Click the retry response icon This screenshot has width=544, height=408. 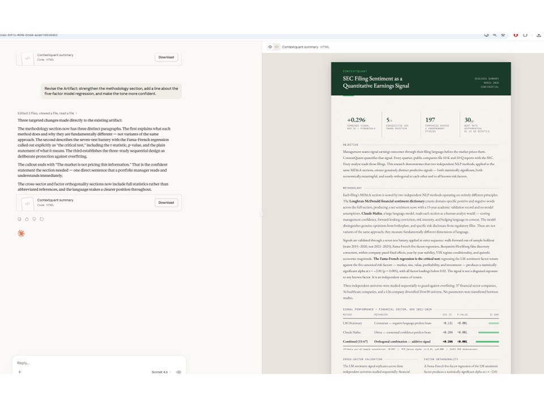click(41, 219)
